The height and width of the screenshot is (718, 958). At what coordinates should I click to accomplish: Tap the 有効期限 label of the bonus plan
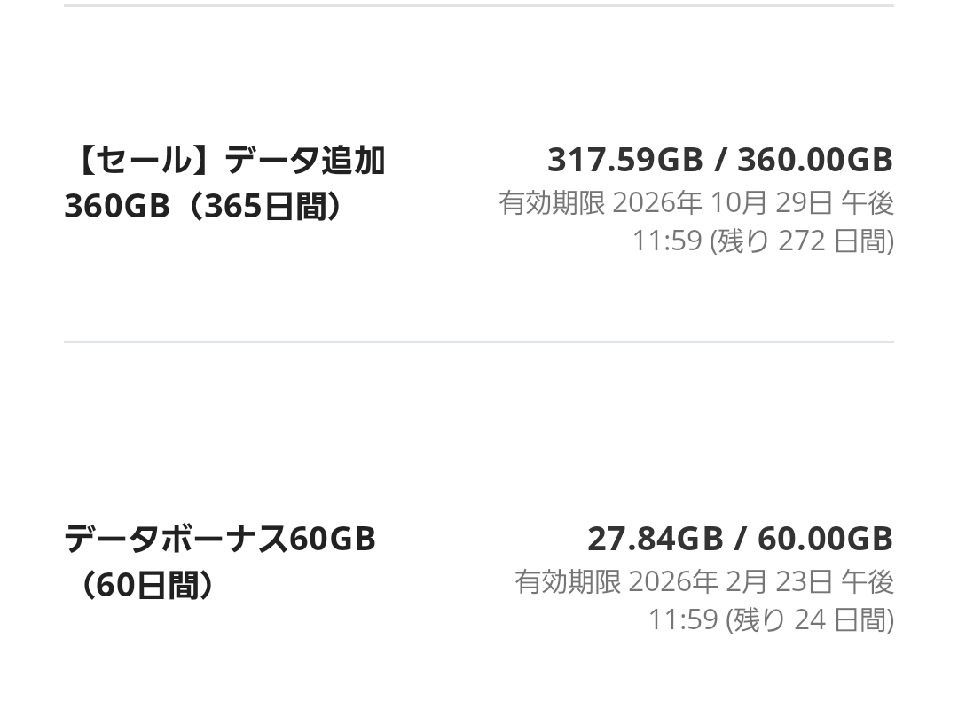tap(567, 582)
